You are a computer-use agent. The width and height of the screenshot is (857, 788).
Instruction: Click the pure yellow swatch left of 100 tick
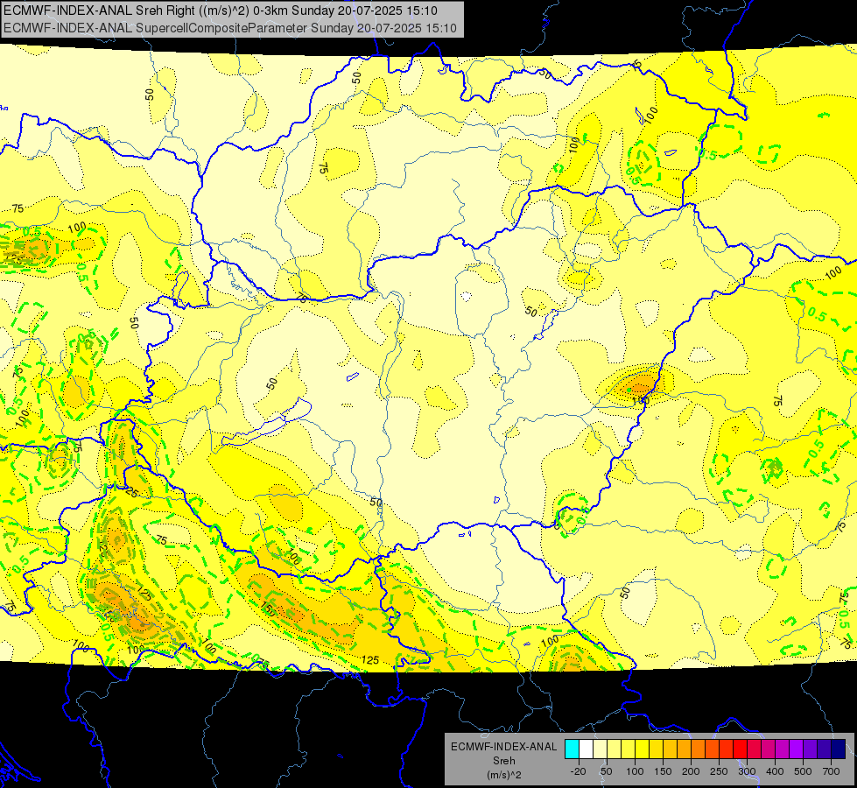tap(629, 749)
